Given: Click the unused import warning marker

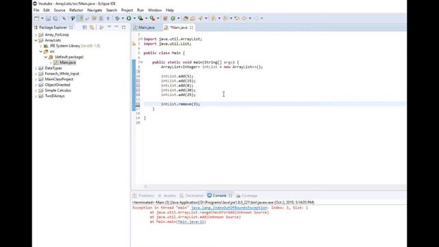Looking at the screenshot, I should [134, 44].
